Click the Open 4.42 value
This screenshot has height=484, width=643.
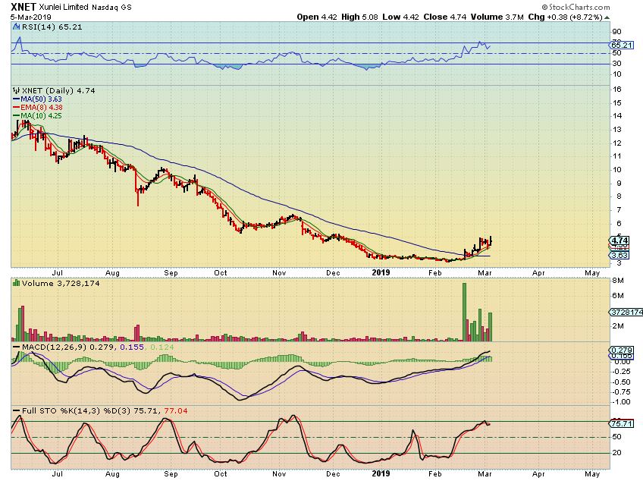click(317, 17)
